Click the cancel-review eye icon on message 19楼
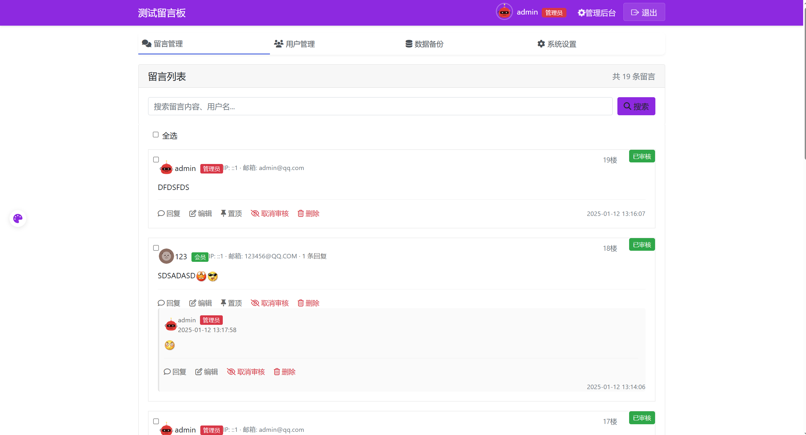The height and width of the screenshot is (435, 806). click(x=255, y=213)
